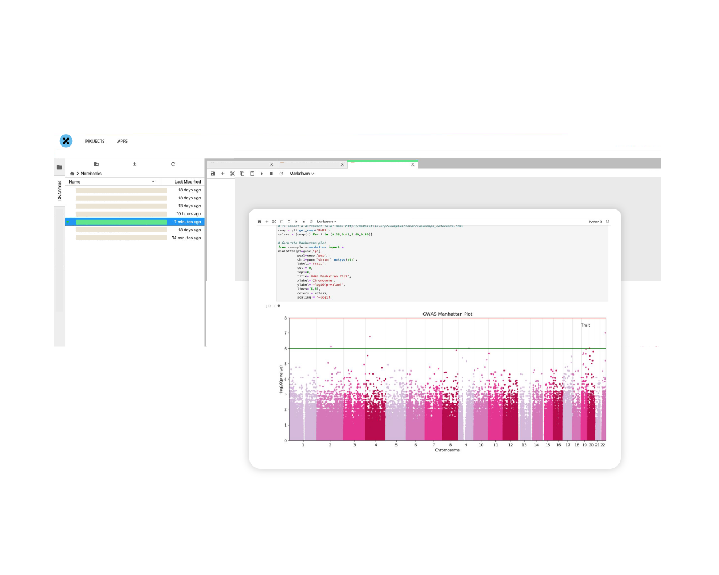Switch to the APPS tab
Screen dimensions: 719x575
[122, 141]
